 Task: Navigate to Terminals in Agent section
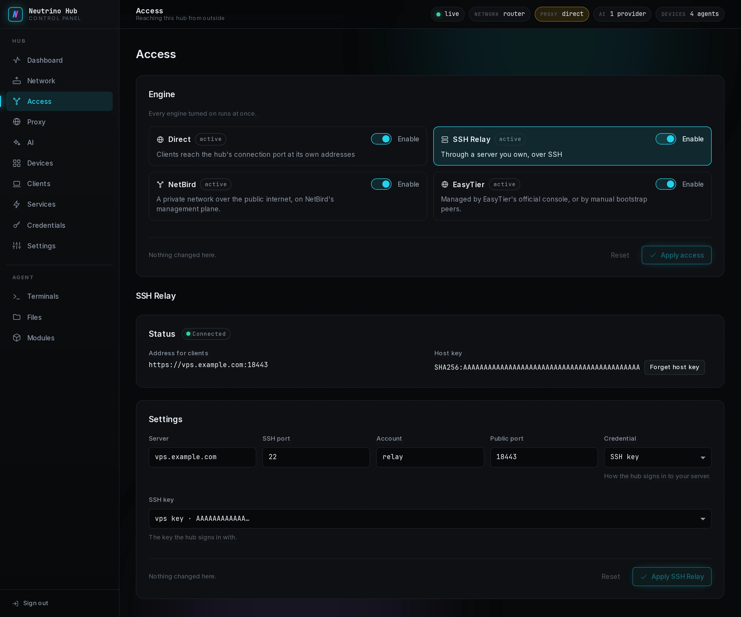[x=59, y=296]
